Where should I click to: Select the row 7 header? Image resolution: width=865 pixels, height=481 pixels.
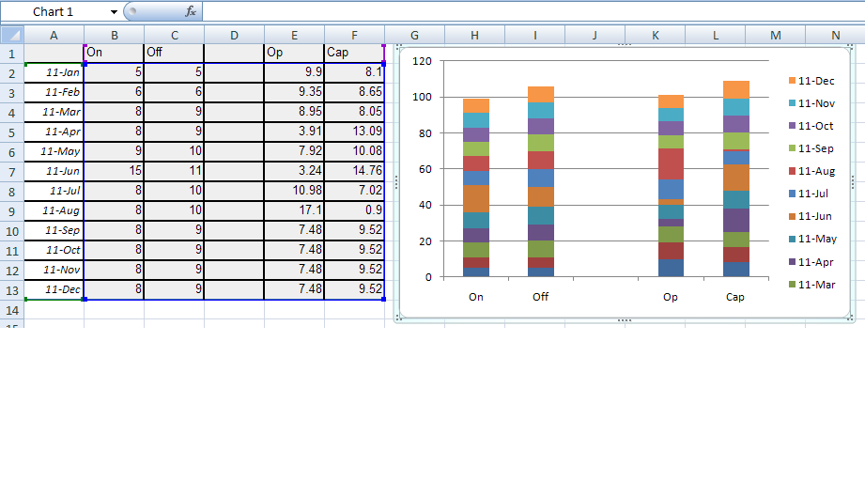[11, 171]
